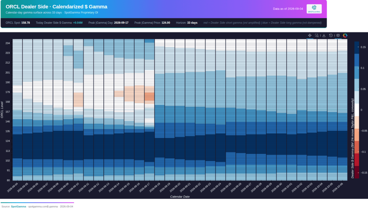This screenshot has height=211, width=368.
Task: Click the ORCL Spot value 158.78
Action: 26,23
